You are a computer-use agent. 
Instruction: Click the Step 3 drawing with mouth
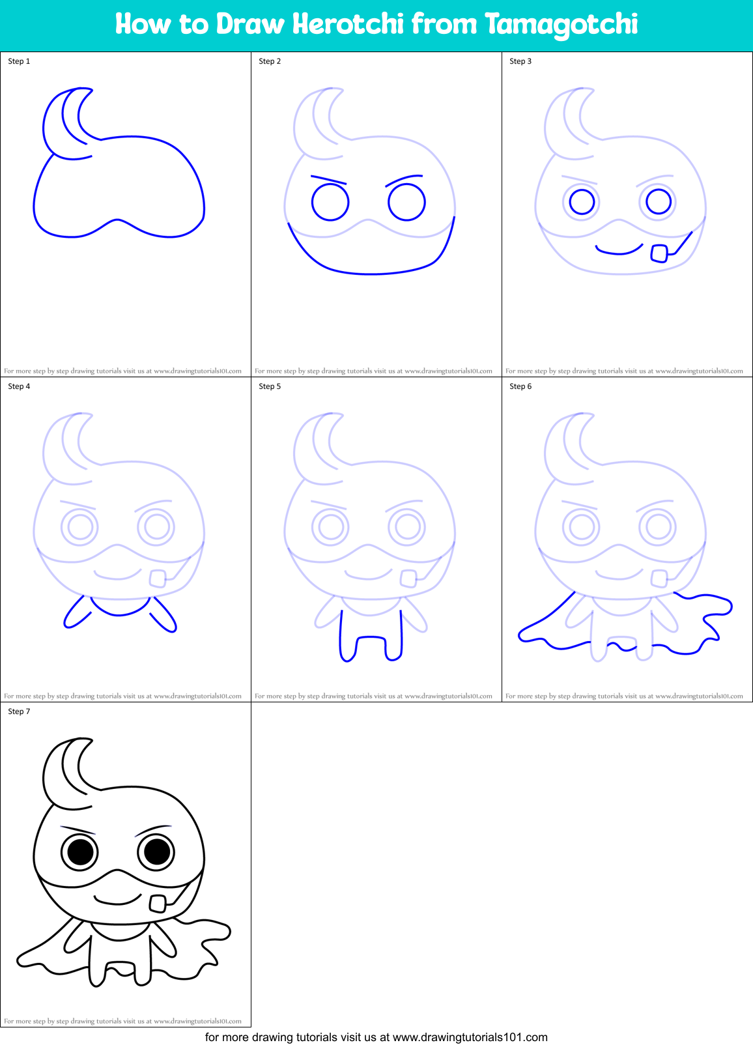click(620, 181)
